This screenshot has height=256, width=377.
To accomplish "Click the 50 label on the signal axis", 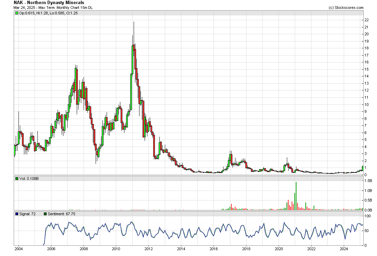I will click(367, 231).
